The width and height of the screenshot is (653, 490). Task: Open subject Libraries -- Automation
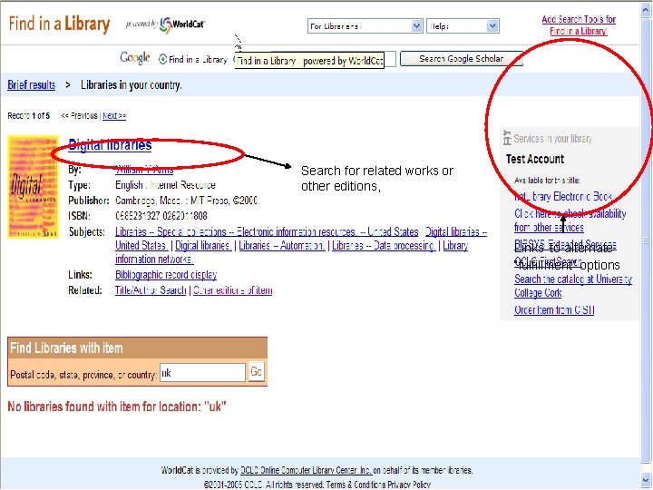pyautogui.click(x=282, y=246)
